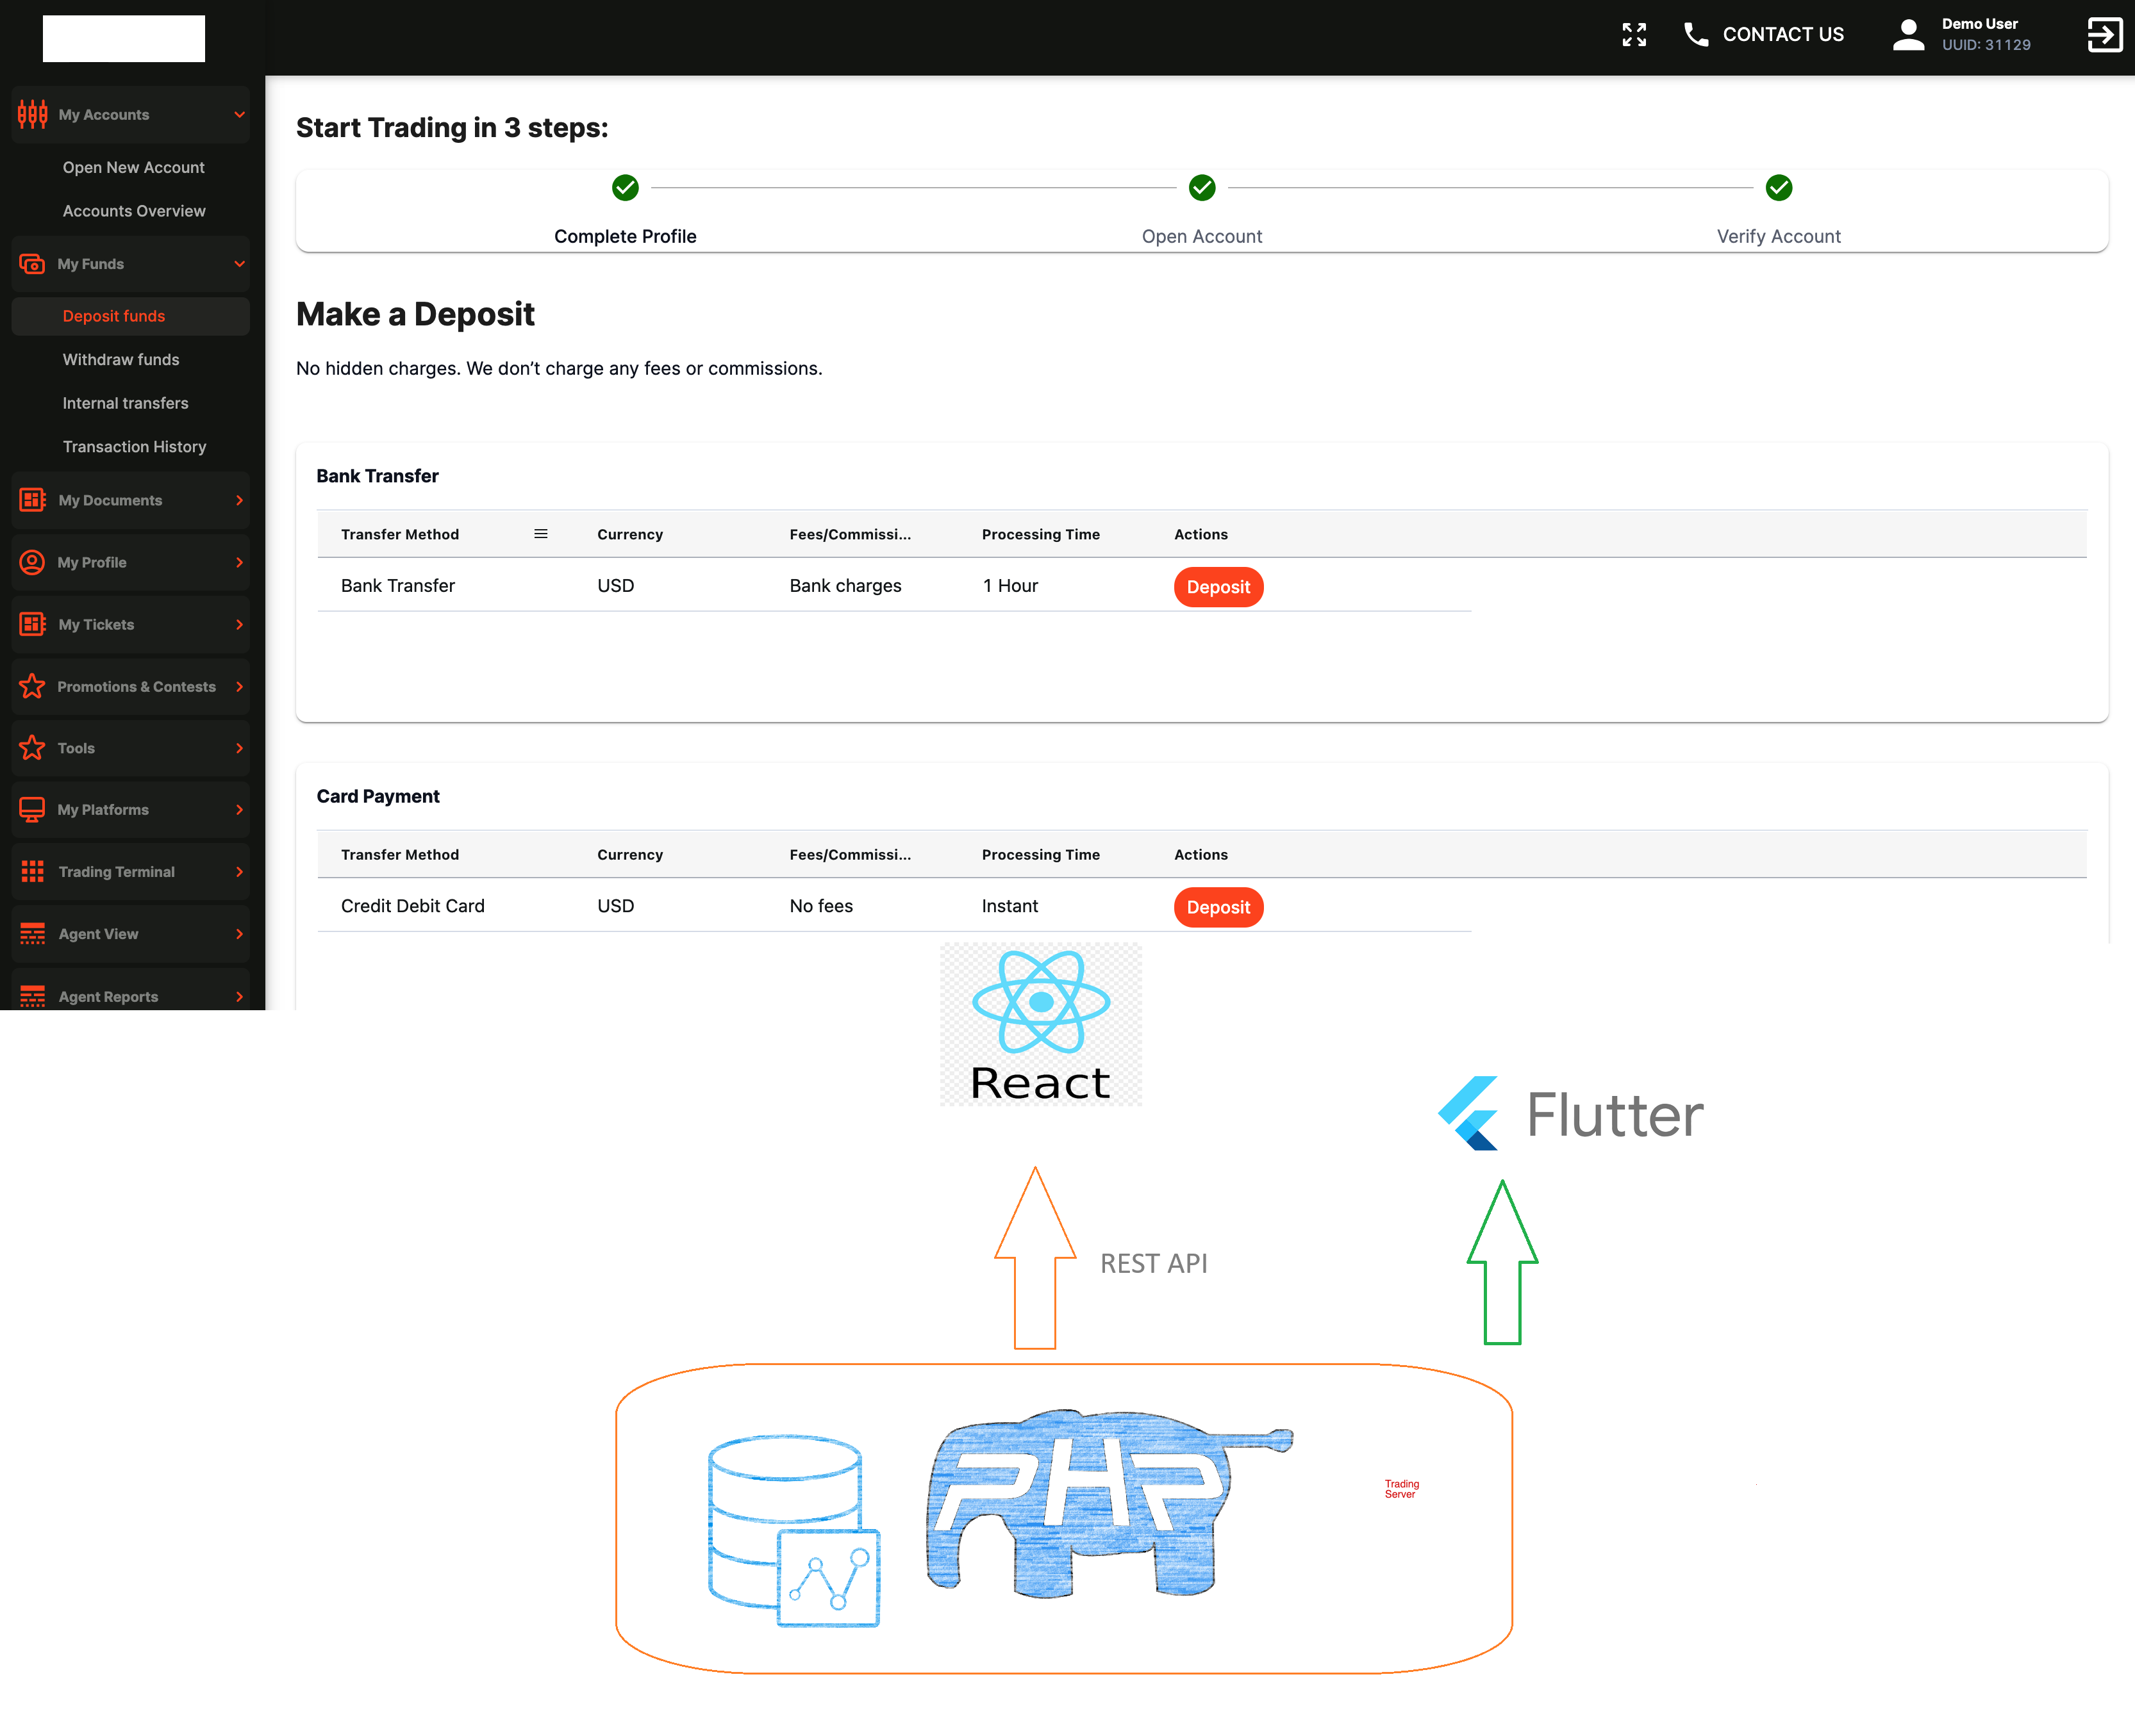Click the Open Account progress marker
Screen dimensions: 2135x1736
point(1202,188)
